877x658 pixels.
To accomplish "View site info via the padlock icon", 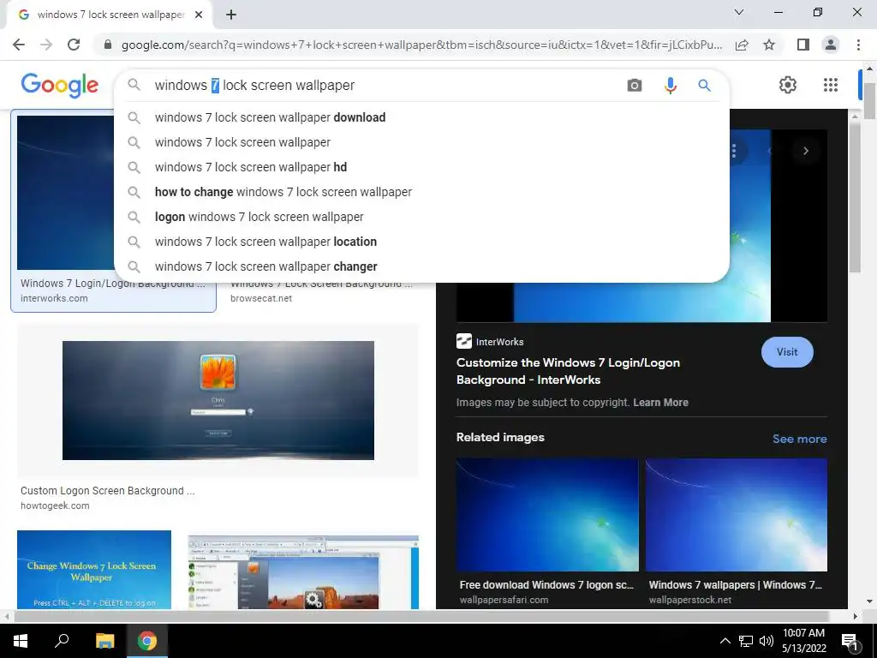I will coord(108,45).
